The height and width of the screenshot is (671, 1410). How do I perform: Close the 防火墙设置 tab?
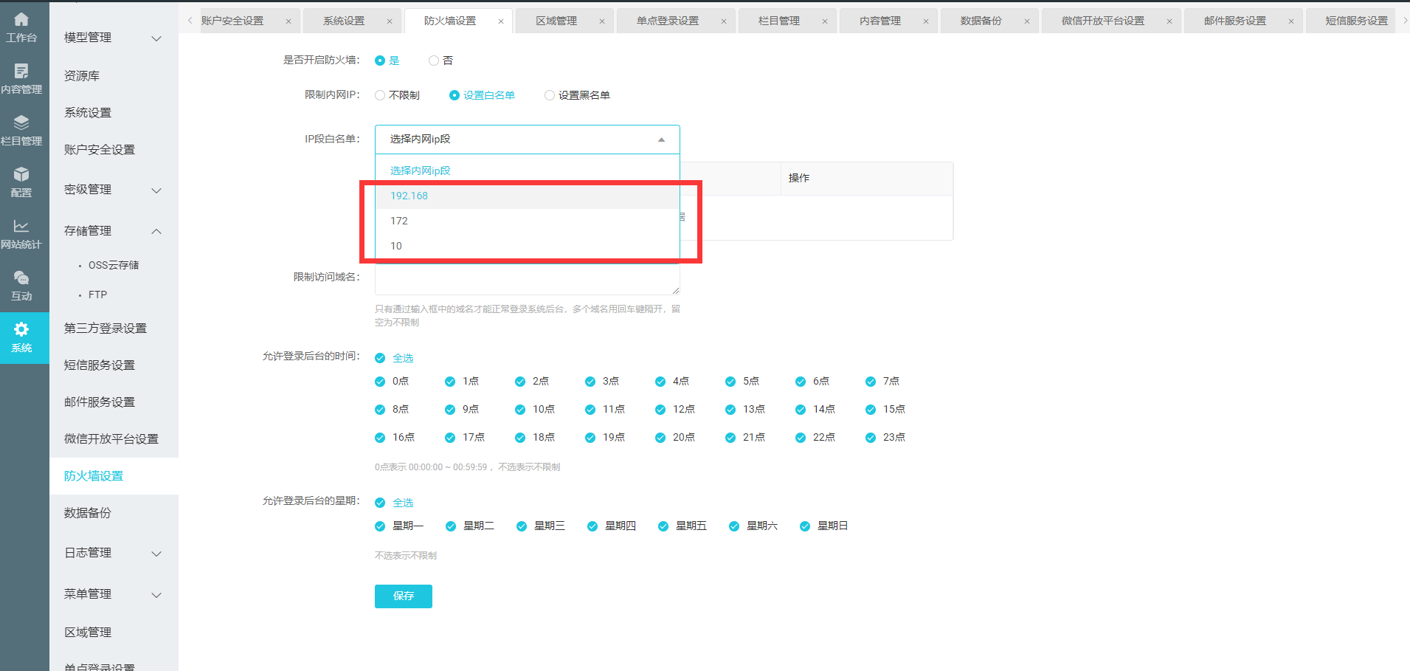(501, 21)
